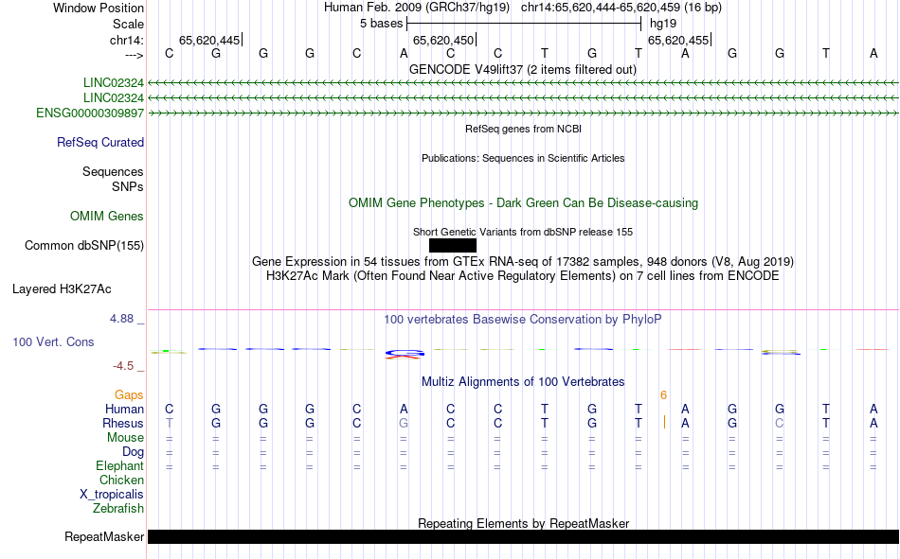900x559 pixels.
Task: Click the SNPs track label
Action: tap(128, 187)
